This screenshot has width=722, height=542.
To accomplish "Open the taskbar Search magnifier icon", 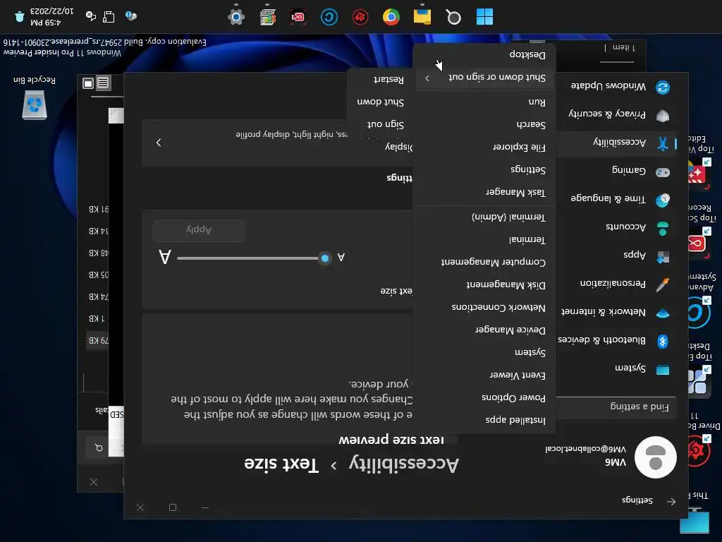I will [453, 18].
